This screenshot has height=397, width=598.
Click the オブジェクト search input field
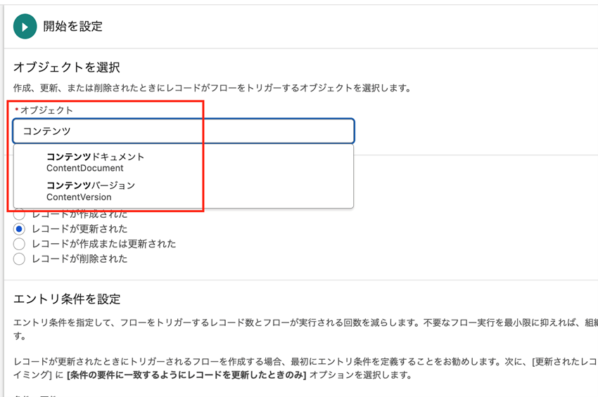(184, 131)
